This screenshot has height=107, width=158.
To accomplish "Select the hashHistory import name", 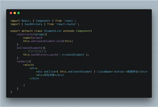I will tap(33, 24).
